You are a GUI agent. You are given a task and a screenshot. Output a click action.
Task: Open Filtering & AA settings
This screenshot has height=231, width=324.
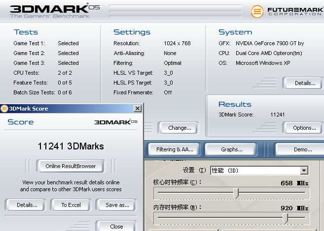point(174,149)
